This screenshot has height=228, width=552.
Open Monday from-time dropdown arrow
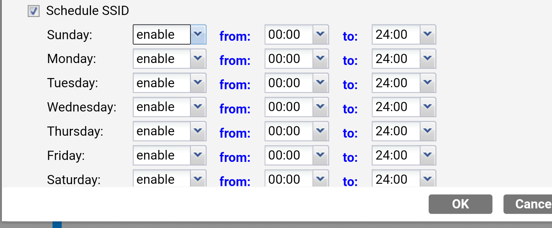320,59
